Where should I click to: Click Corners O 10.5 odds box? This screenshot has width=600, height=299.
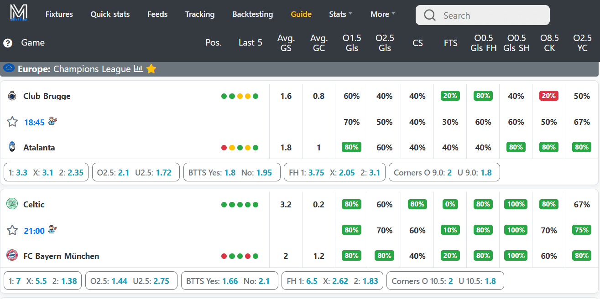(x=445, y=281)
